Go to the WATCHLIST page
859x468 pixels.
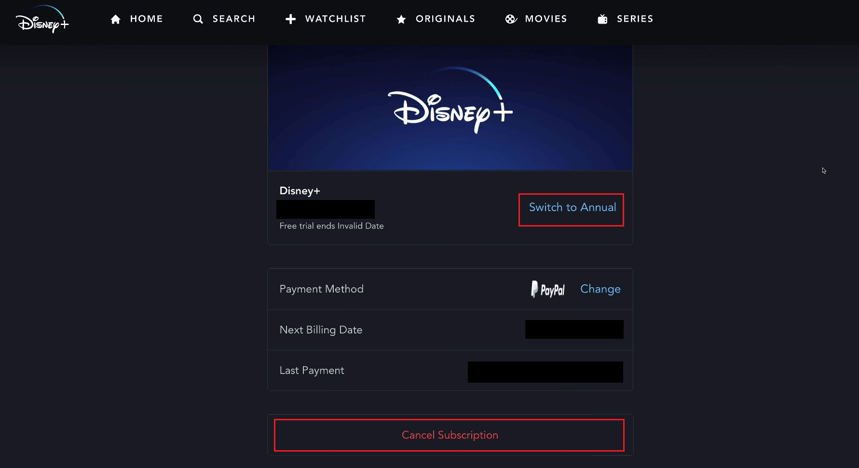pos(335,19)
